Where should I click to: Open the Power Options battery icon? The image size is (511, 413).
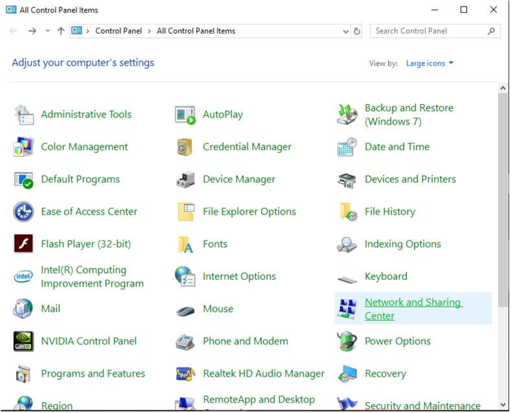tap(347, 341)
